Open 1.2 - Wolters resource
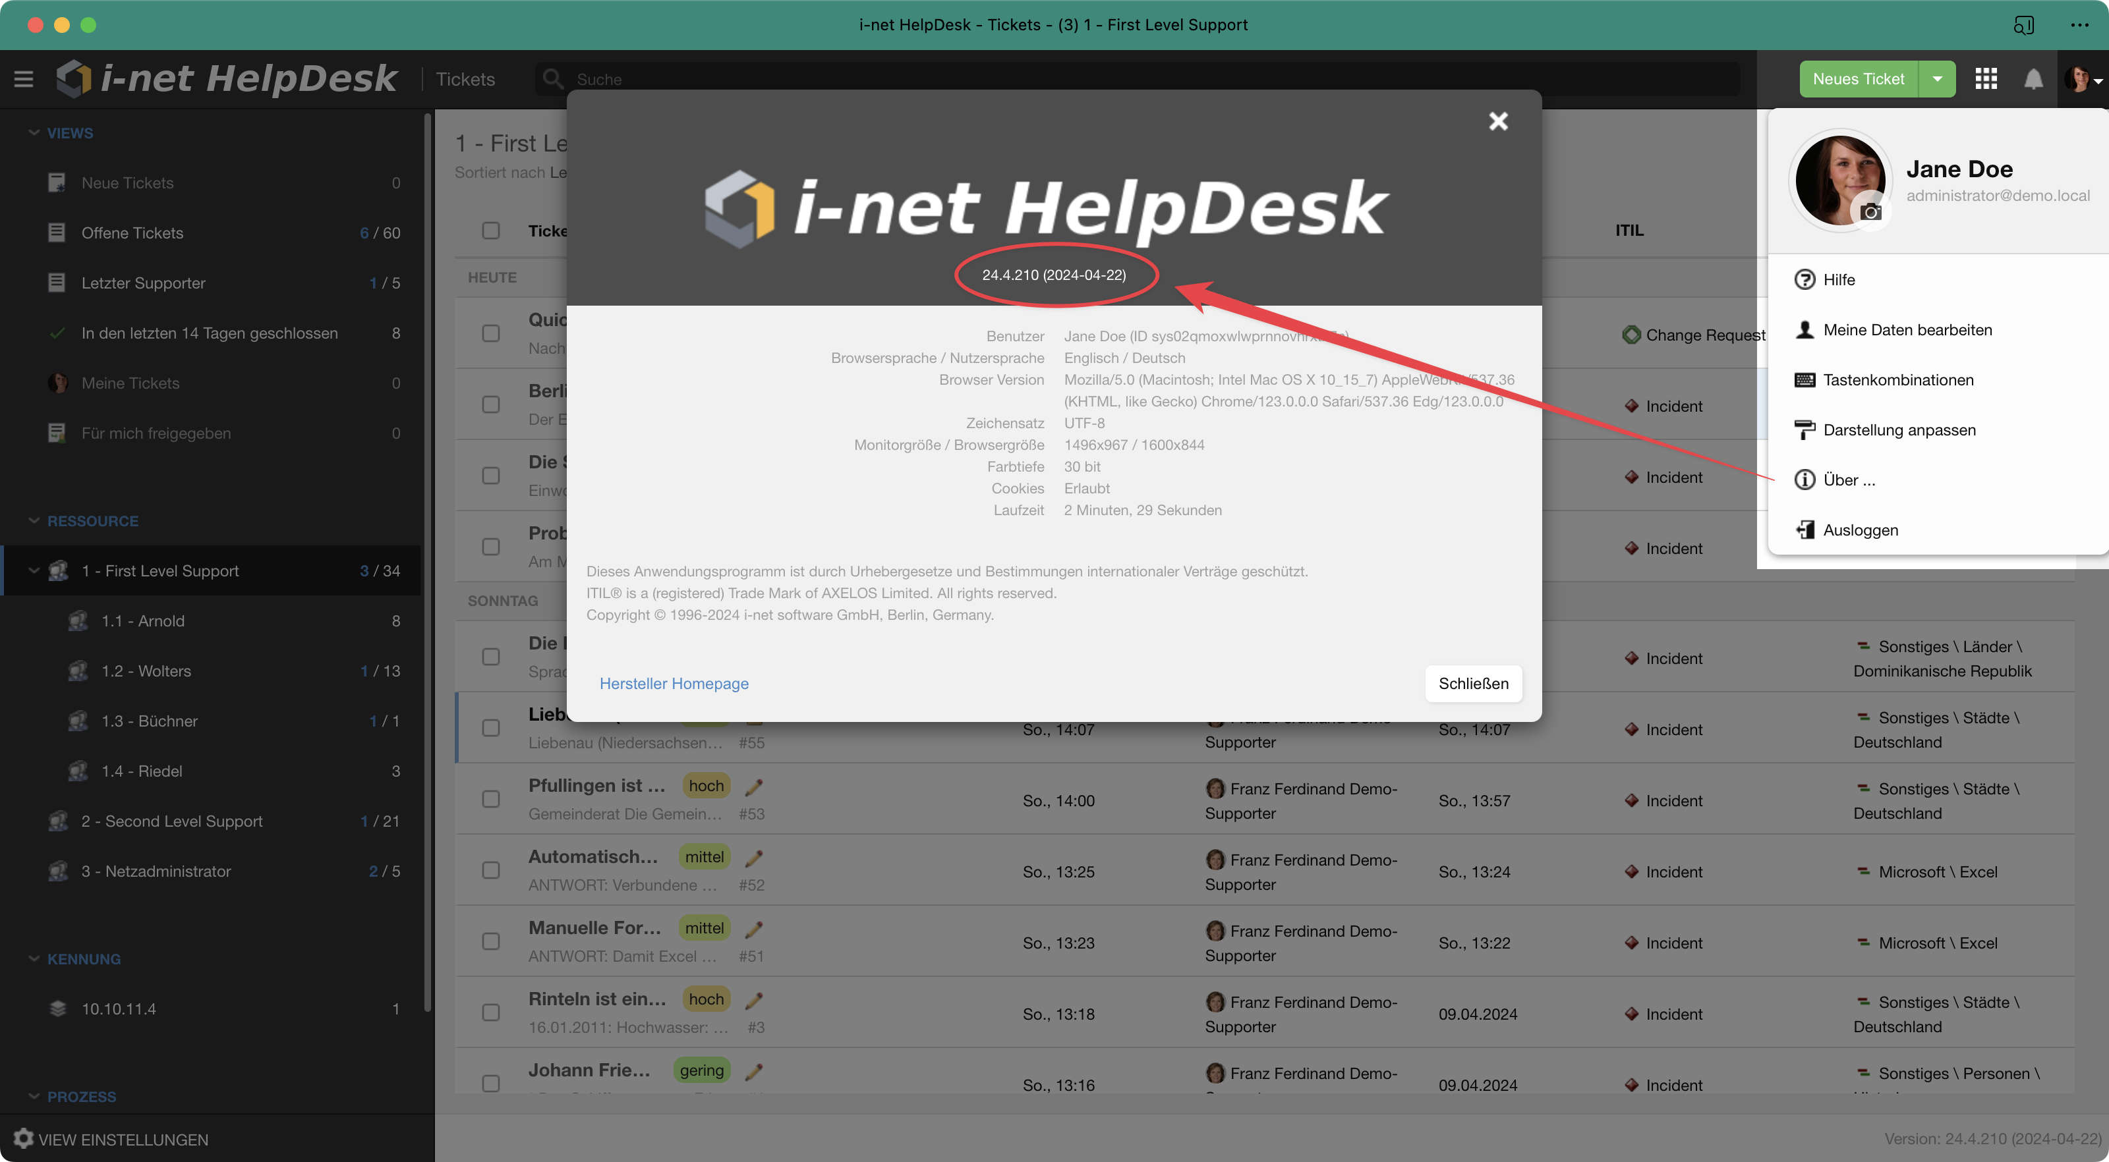The width and height of the screenshot is (2109, 1162). [x=210, y=671]
